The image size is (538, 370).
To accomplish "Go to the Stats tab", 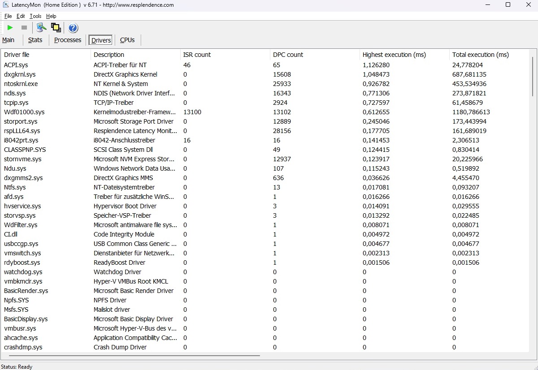I will (35, 40).
